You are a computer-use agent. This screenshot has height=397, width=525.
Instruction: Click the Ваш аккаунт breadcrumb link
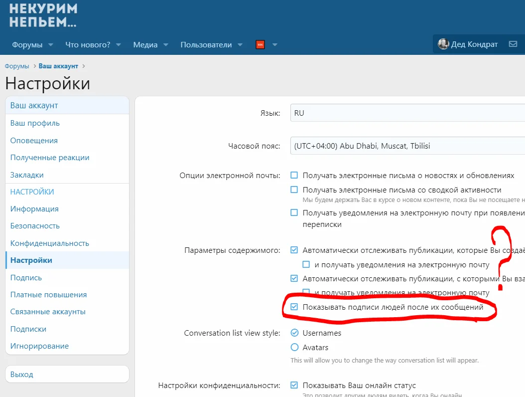pos(58,66)
